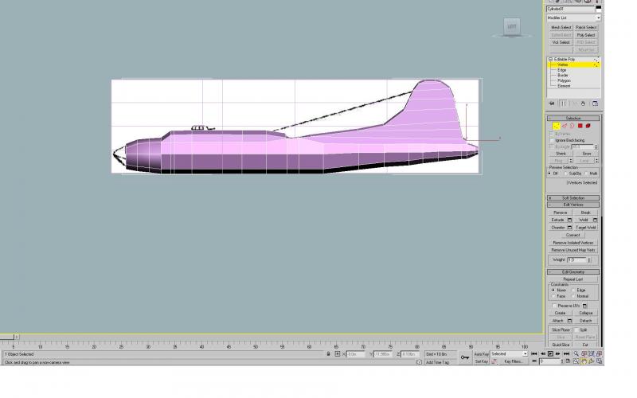This screenshot has height=398, width=637.
Task: Click the object color swatch
Action: (x=599, y=9)
